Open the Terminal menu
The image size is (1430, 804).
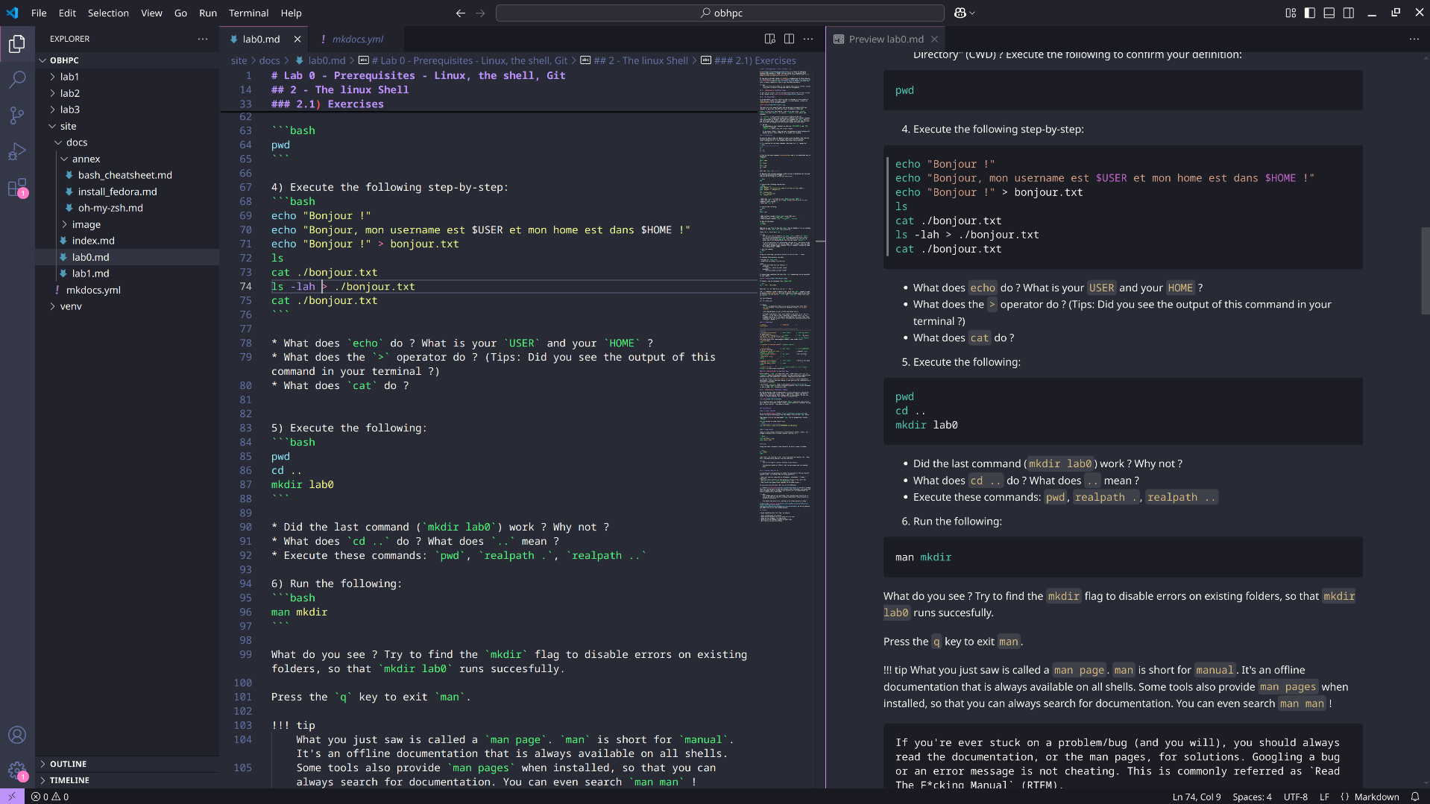[248, 13]
